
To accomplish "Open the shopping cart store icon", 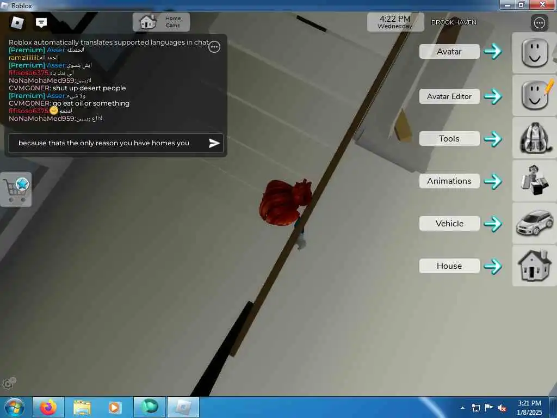I will click(x=16, y=189).
